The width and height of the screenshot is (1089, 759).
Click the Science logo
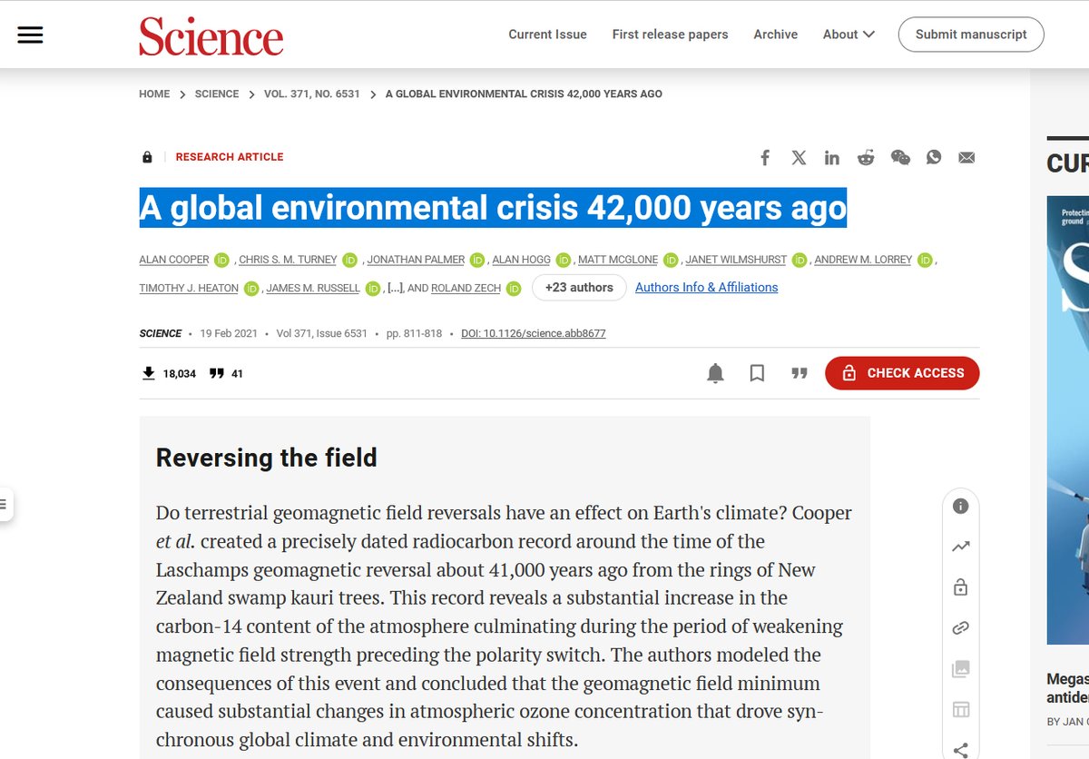211,36
